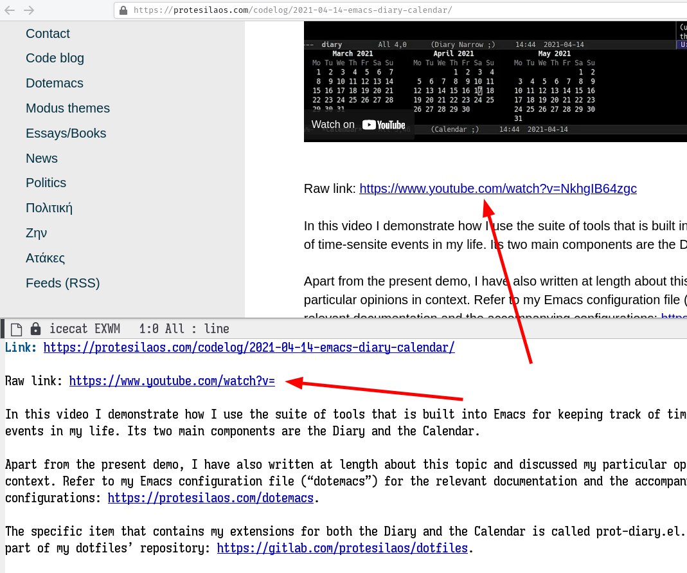Visit the News section
This screenshot has height=573, width=687.
tap(42, 158)
